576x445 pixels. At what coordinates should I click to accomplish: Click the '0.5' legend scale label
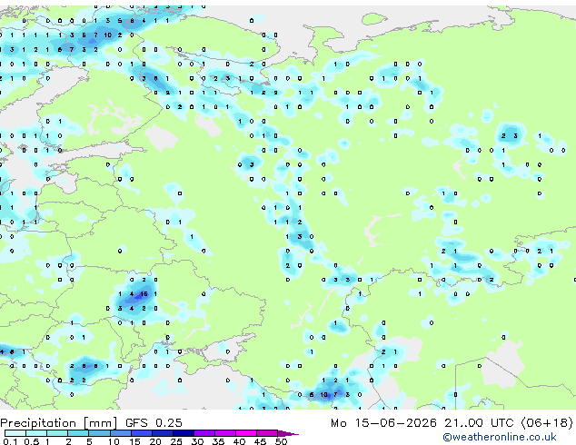(32, 441)
